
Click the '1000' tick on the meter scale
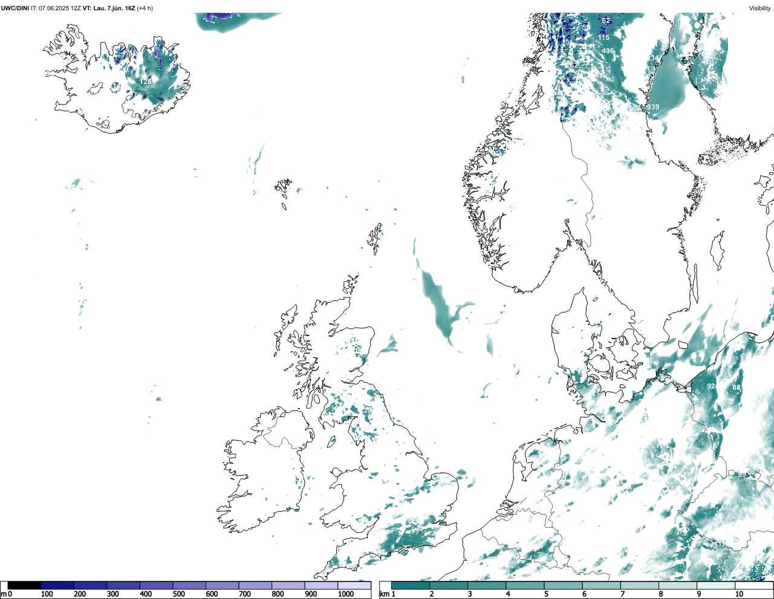click(346, 594)
